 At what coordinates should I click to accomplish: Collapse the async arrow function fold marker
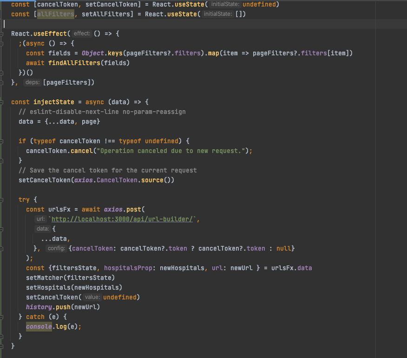1,44
